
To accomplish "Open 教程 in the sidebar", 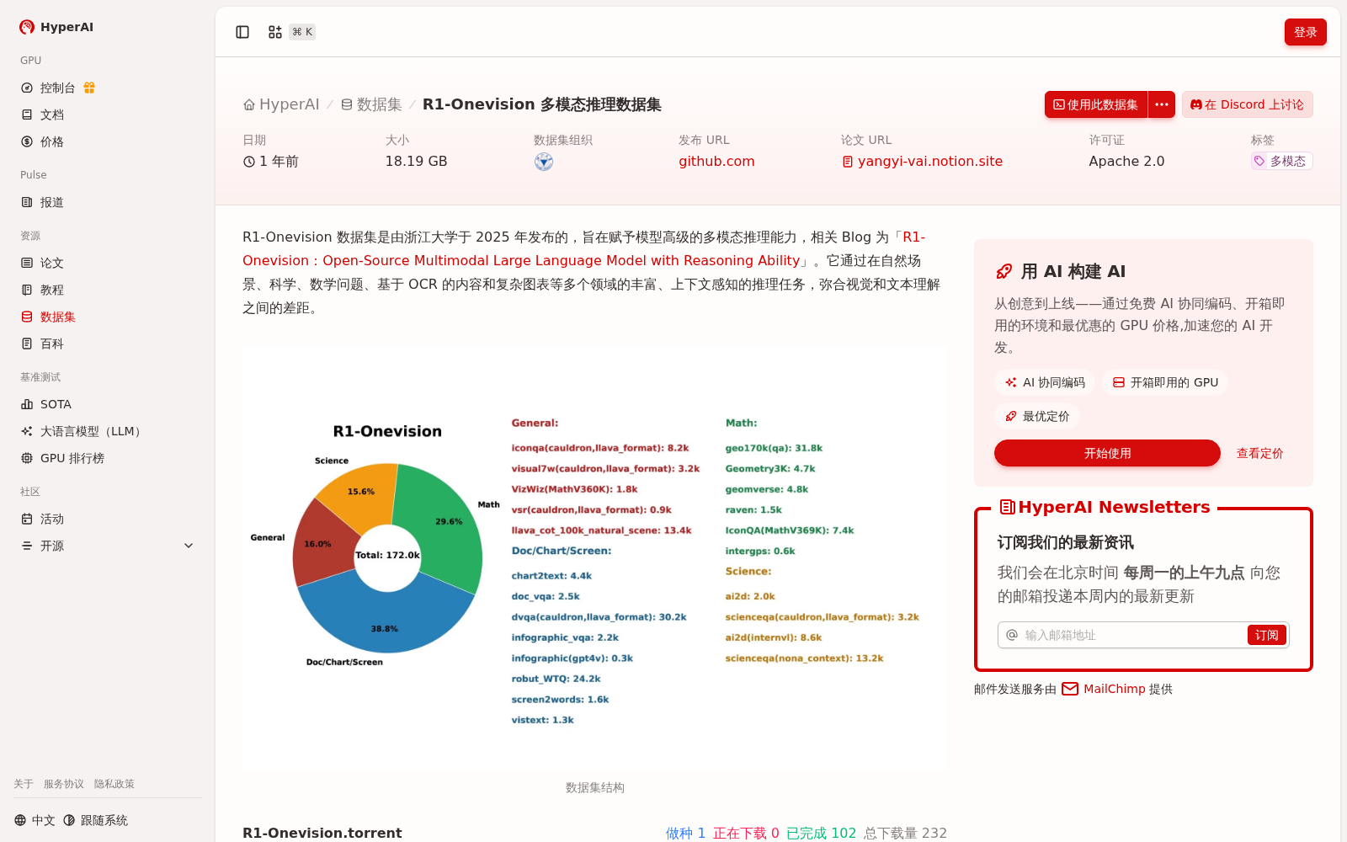I will [x=42, y=290].
